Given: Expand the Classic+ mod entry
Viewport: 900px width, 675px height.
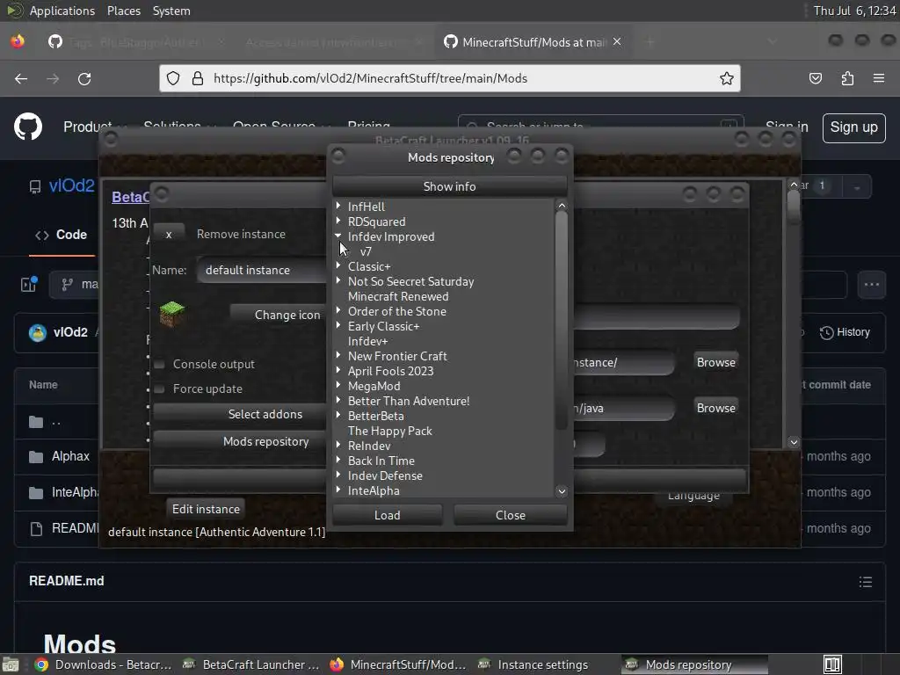Looking at the screenshot, I should click(338, 265).
